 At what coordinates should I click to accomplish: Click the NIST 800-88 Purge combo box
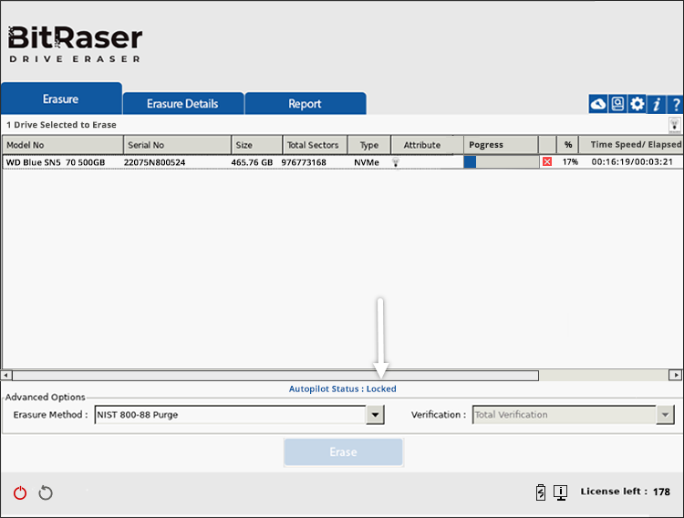click(230, 415)
